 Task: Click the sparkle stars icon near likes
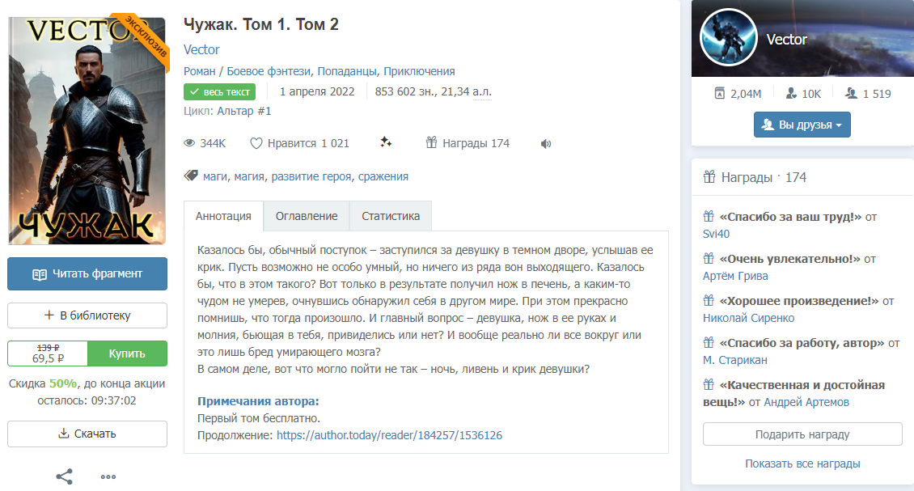386,142
